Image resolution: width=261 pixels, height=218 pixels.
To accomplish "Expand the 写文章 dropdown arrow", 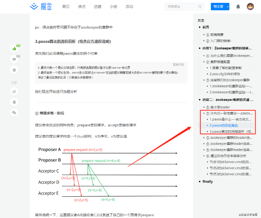I will coord(227,7).
